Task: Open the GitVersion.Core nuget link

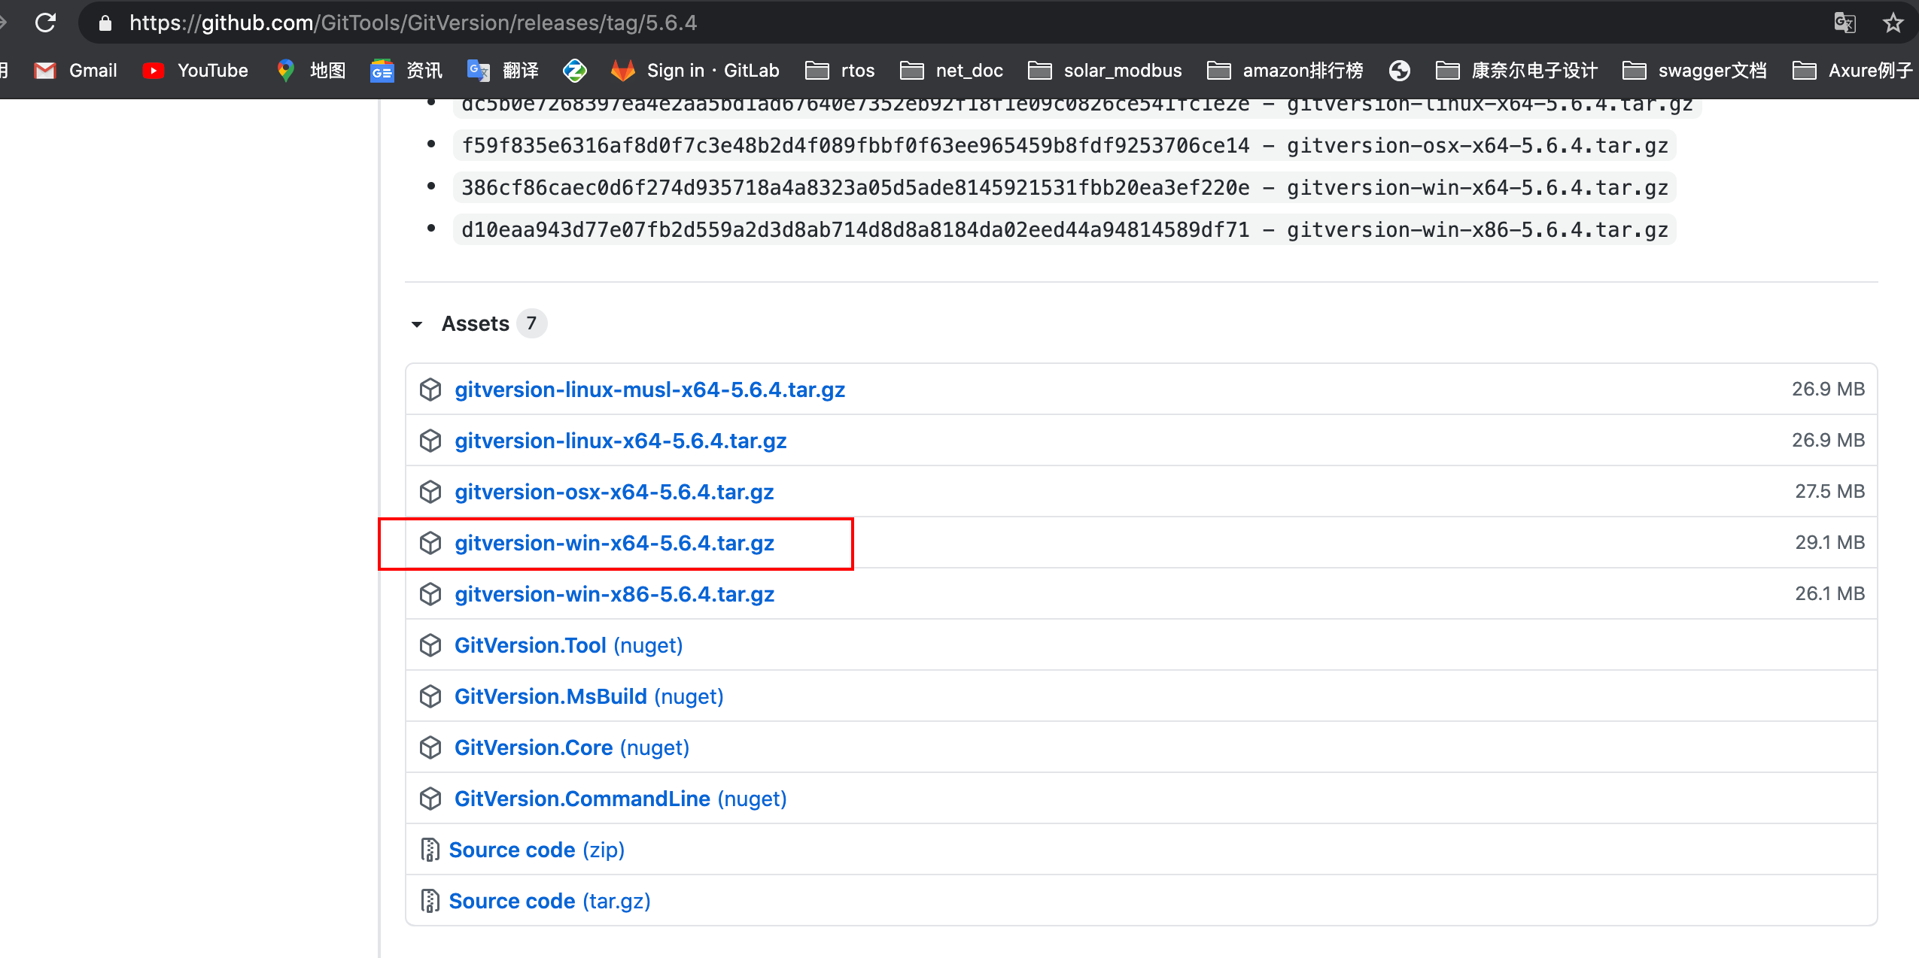Action: coord(571,747)
